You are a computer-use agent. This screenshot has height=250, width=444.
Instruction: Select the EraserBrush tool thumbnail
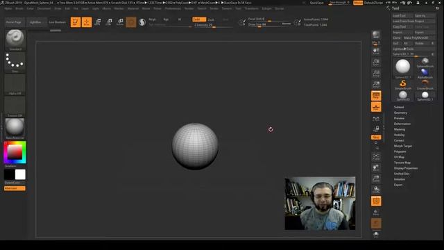click(425, 85)
